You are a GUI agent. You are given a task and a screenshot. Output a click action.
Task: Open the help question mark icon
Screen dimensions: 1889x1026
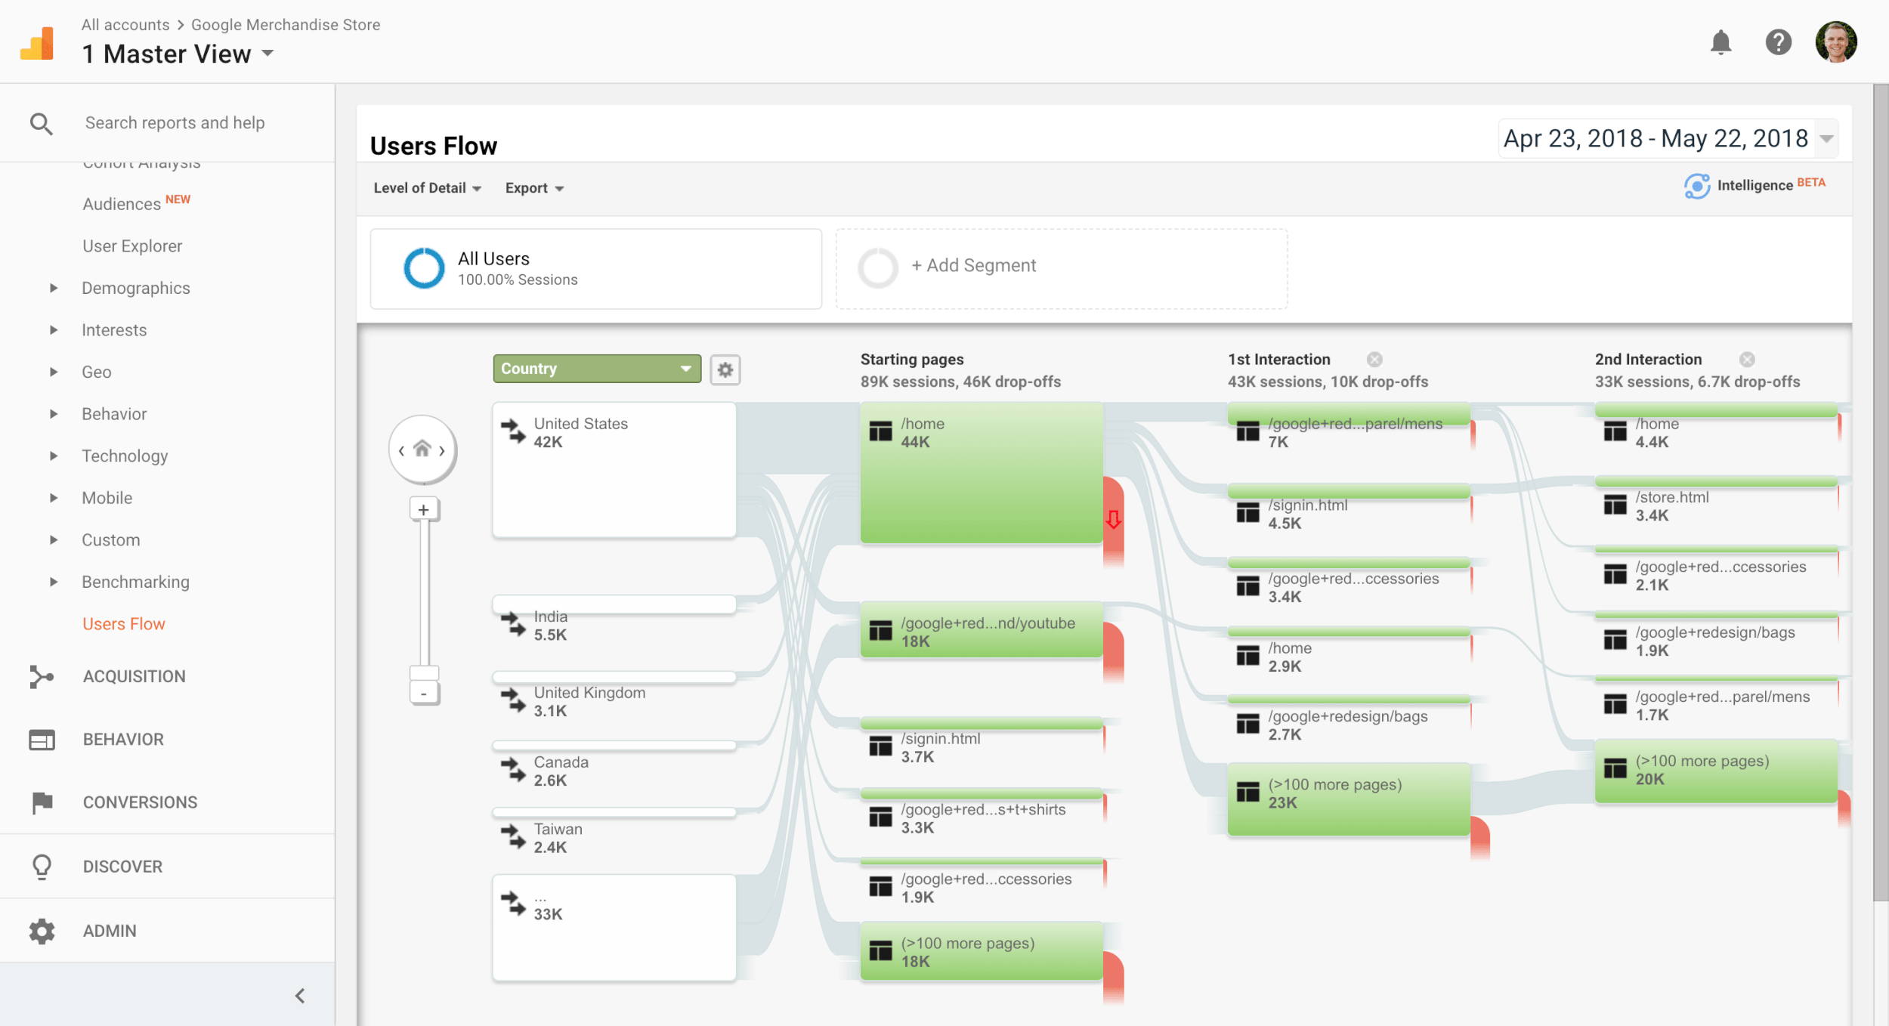pos(1779,42)
